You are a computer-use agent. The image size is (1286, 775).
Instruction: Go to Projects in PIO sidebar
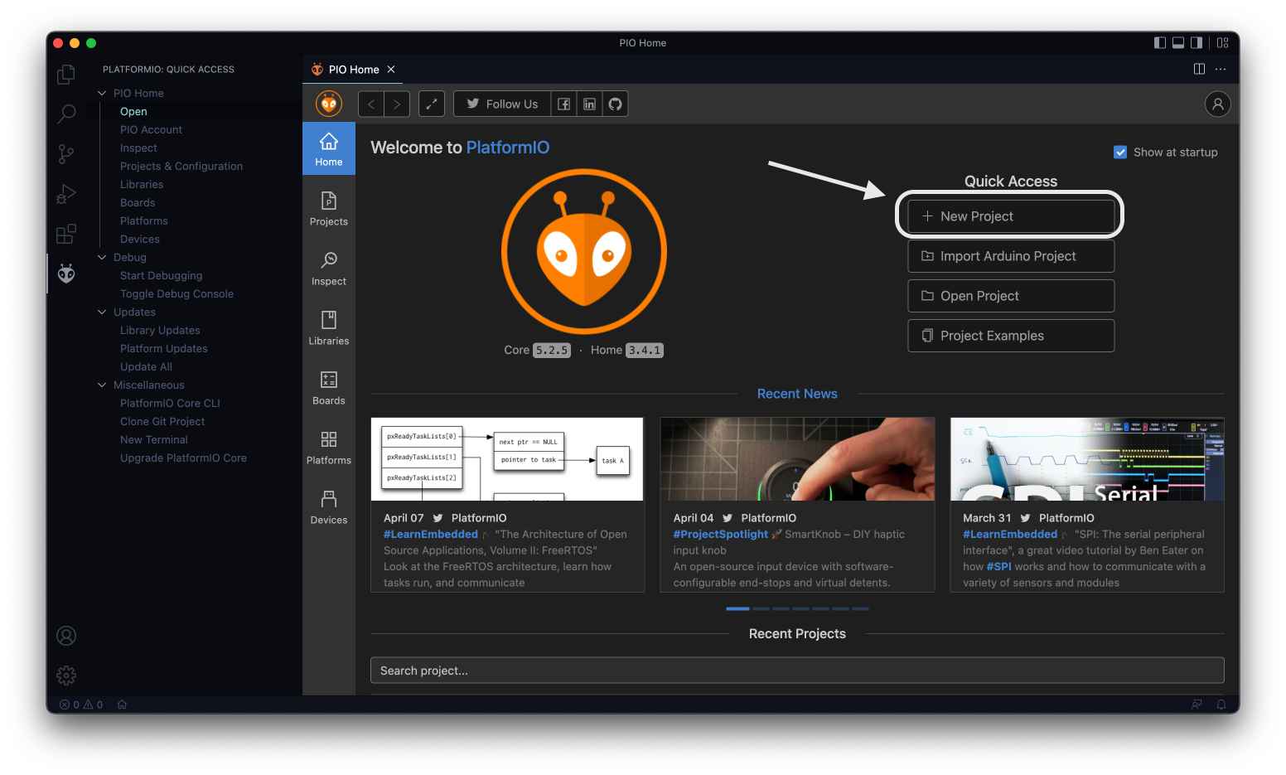click(329, 209)
